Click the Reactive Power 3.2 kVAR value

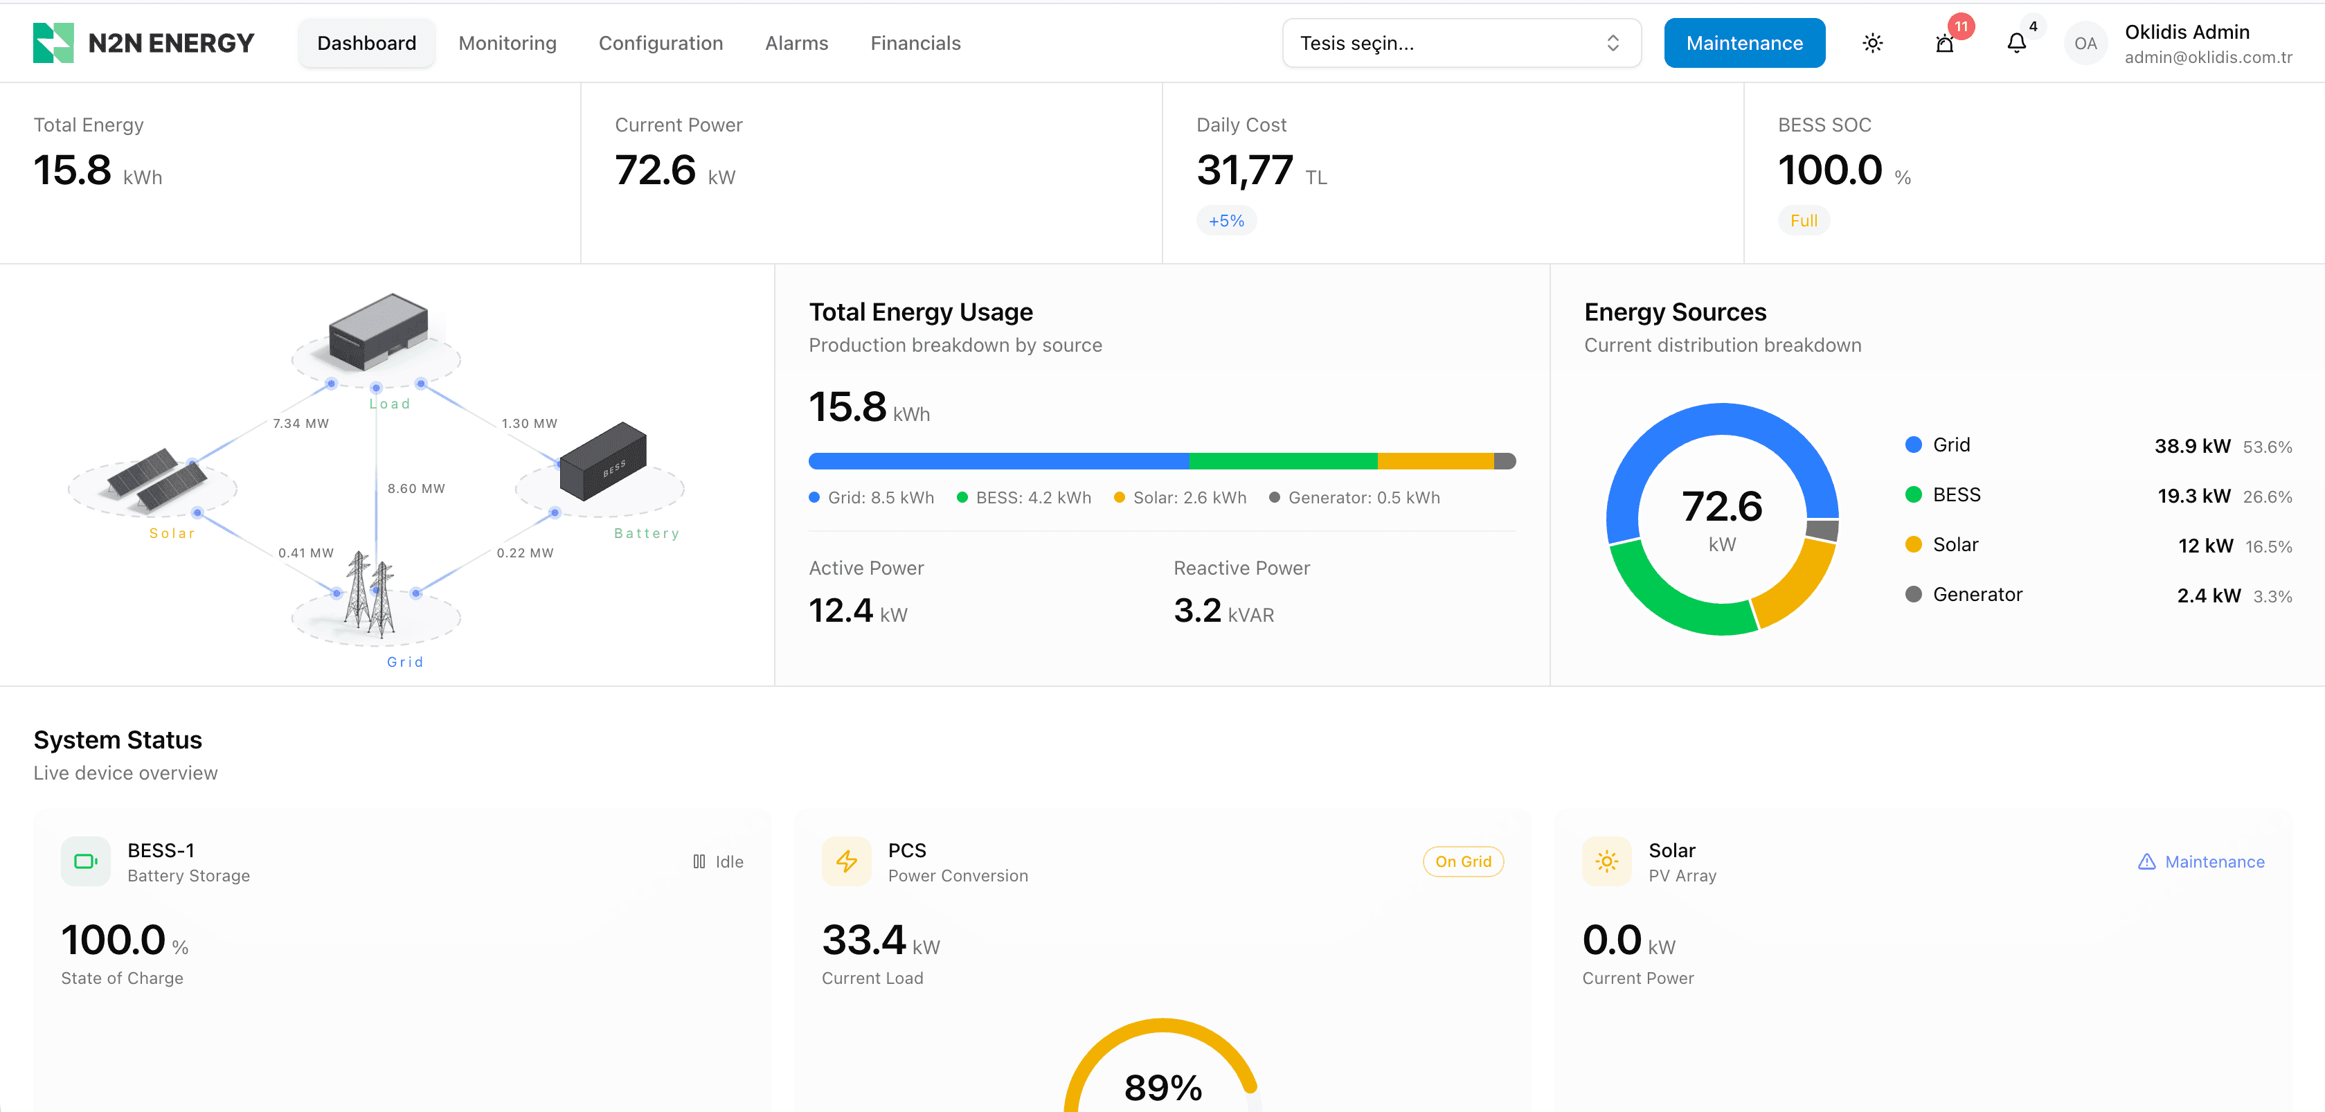tap(1224, 610)
